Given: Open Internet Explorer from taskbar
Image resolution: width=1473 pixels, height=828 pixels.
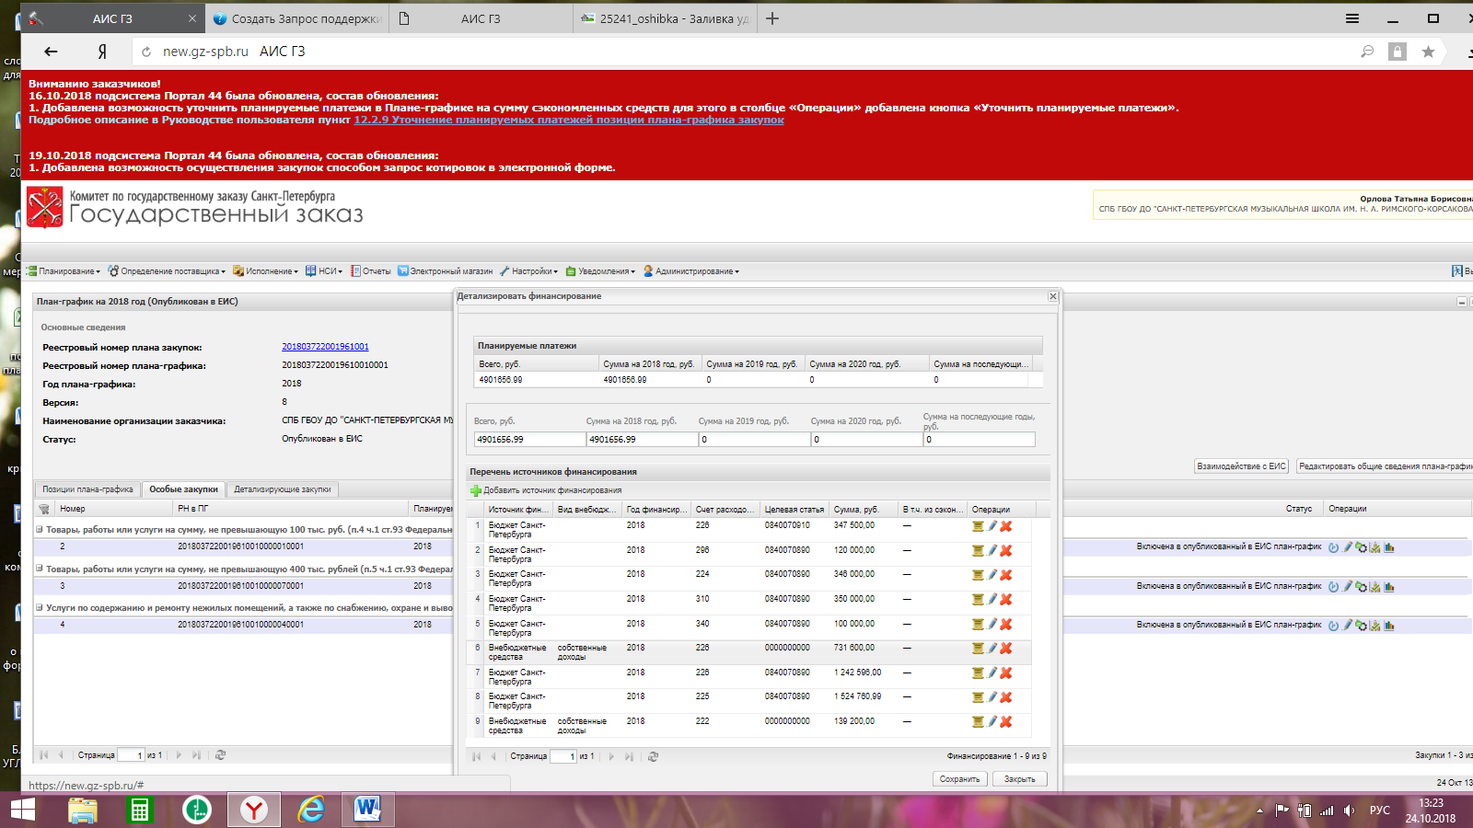Looking at the screenshot, I should pos(311,810).
